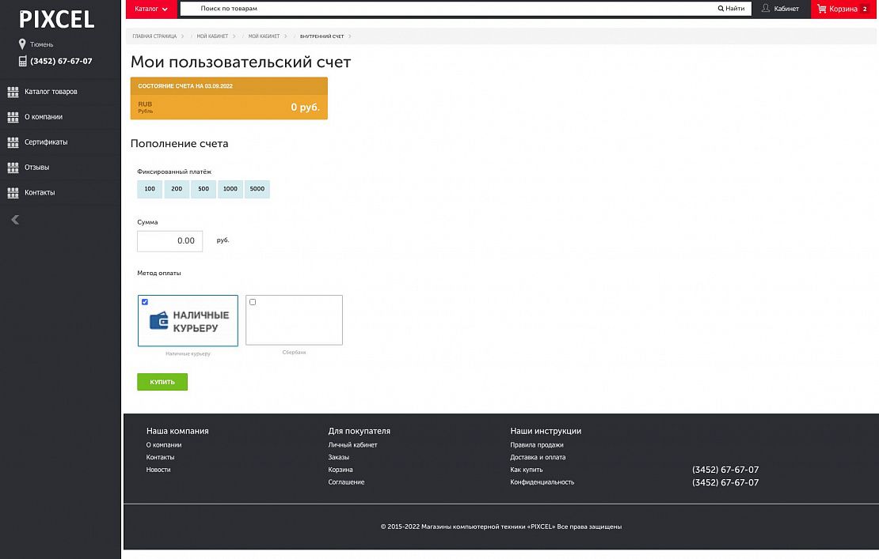Click the orange account balance panel
This screenshot has height=559, width=879.
(x=229, y=99)
